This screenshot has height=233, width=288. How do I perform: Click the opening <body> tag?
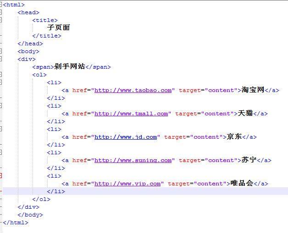tap(28, 51)
